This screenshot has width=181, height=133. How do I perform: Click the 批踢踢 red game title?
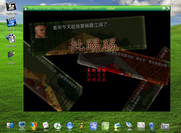[x=93, y=45]
